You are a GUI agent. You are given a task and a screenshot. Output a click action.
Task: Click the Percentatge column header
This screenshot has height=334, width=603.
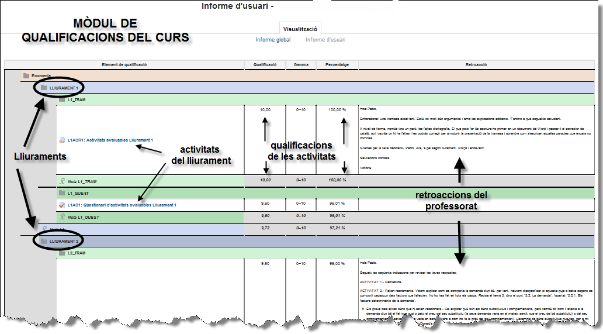(337, 65)
